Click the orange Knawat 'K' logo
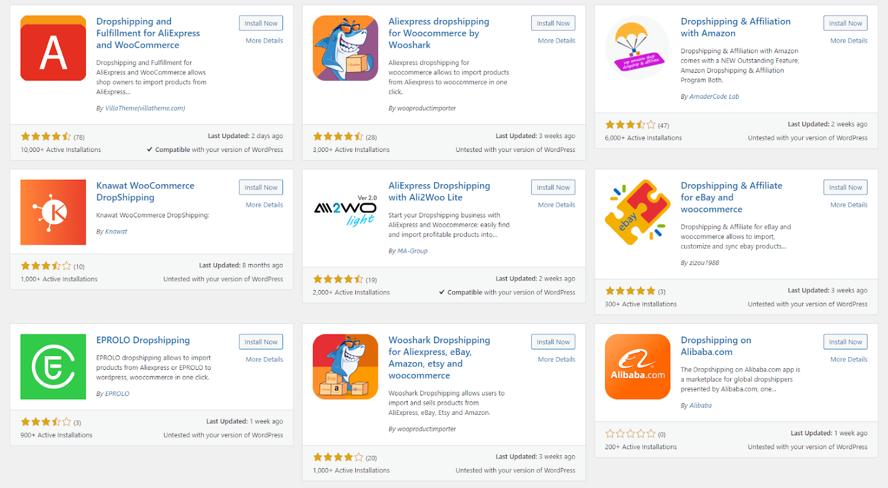The width and height of the screenshot is (888, 488). (53, 212)
